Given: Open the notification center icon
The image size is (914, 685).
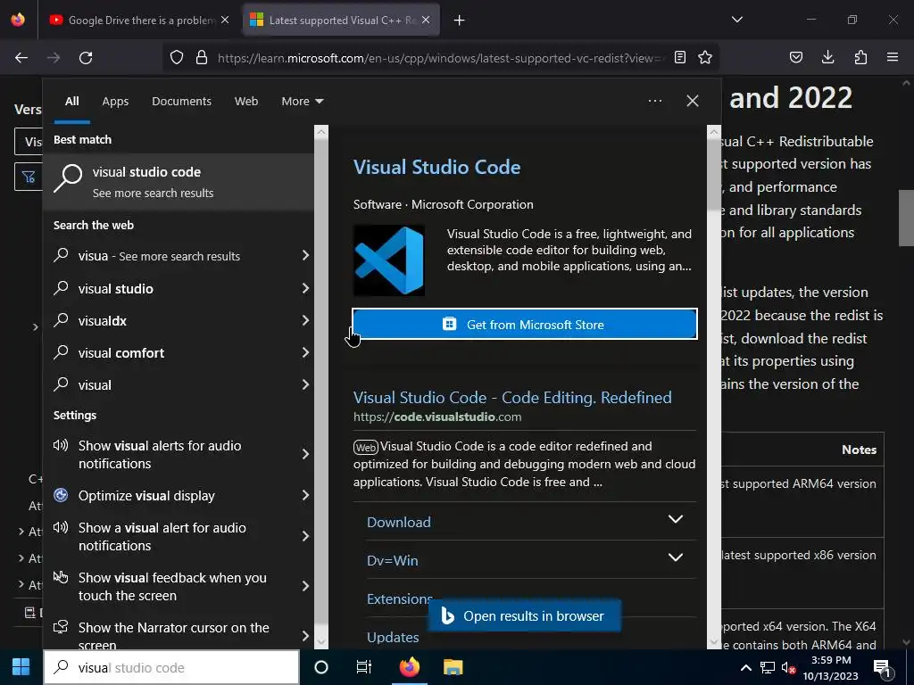Looking at the screenshot, I should [882, 668].
